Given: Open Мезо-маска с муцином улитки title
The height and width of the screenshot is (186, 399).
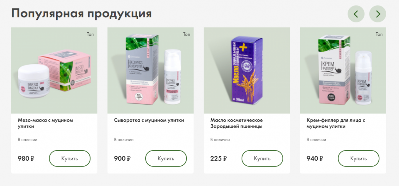Looking at the screenshot, I should pyautogui.click(x=45, y=123).
